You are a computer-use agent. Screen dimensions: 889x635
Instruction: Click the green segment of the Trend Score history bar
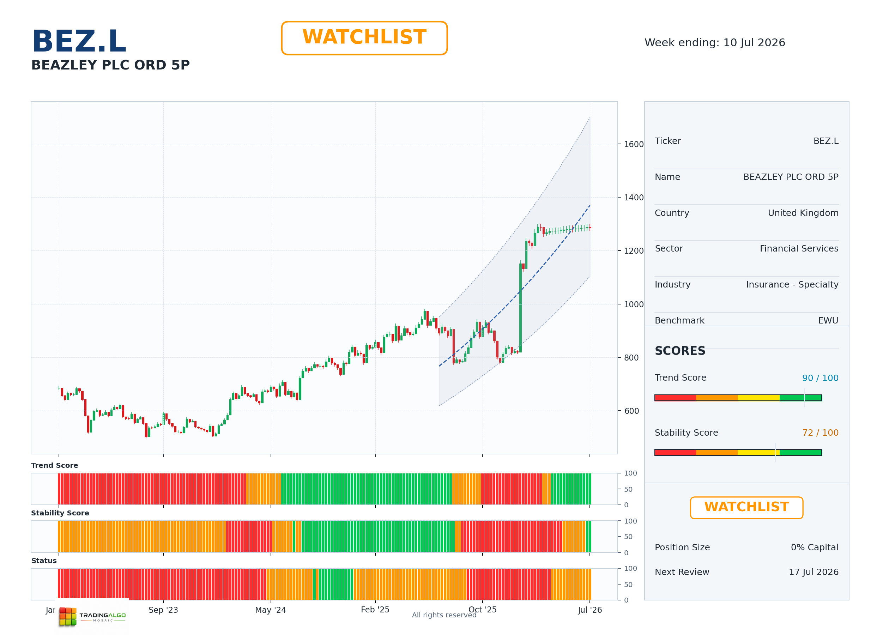pos(366,489)
